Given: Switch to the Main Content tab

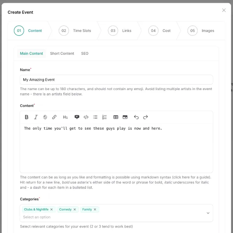Looking at the screenshot, I should tap(31, 54).
